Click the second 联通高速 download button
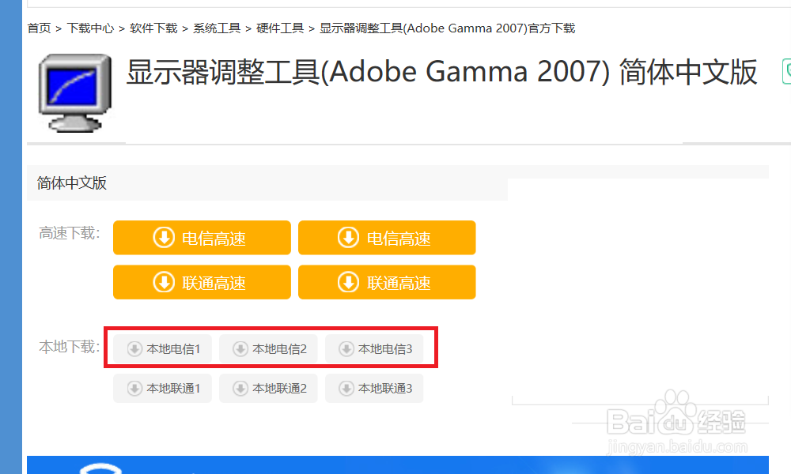 point(387,282)
